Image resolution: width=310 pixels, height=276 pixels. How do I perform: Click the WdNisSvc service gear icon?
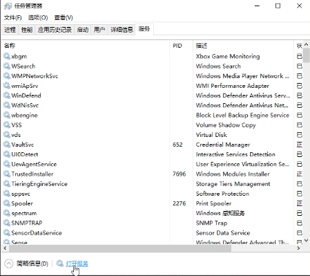point(7,105)
